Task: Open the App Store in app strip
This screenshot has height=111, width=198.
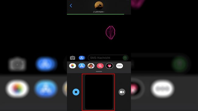Action: pyautogui.click(x=82, y=66)
